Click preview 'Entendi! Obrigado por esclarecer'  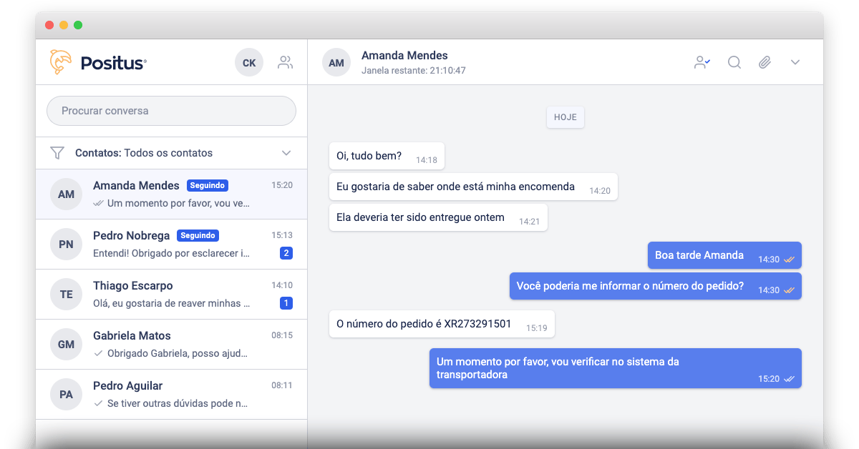(171, 253)
